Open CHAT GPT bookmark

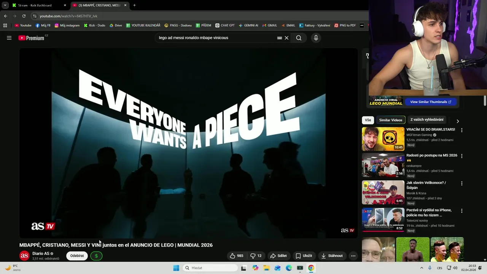(x=225, y=25)
